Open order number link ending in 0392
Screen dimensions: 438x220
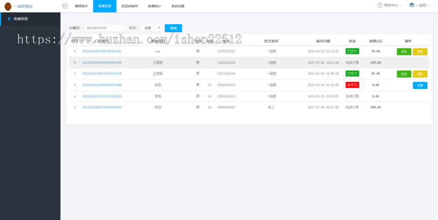click(x=102, y=107)
